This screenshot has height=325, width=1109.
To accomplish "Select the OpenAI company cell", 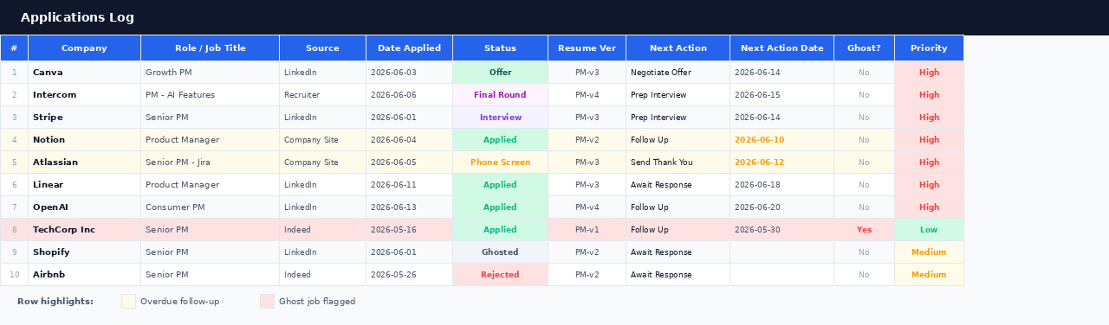I will [x=84, y=207].
